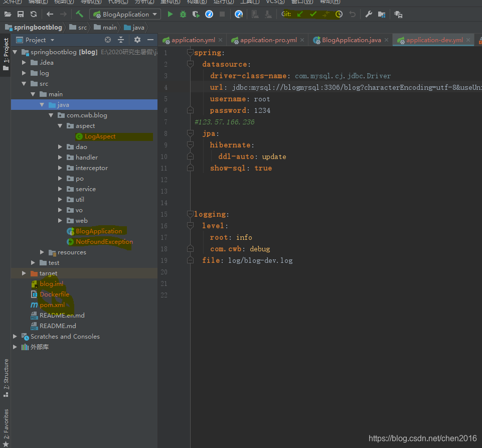Toggle the Structure tool window
This screenshot has width=482, height=448.
(6, 378)
